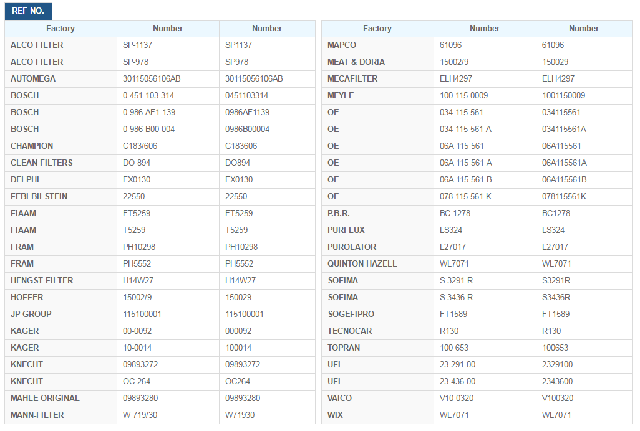
Task: Select MEAT & DORIA factory label
Action: point(356,62)
